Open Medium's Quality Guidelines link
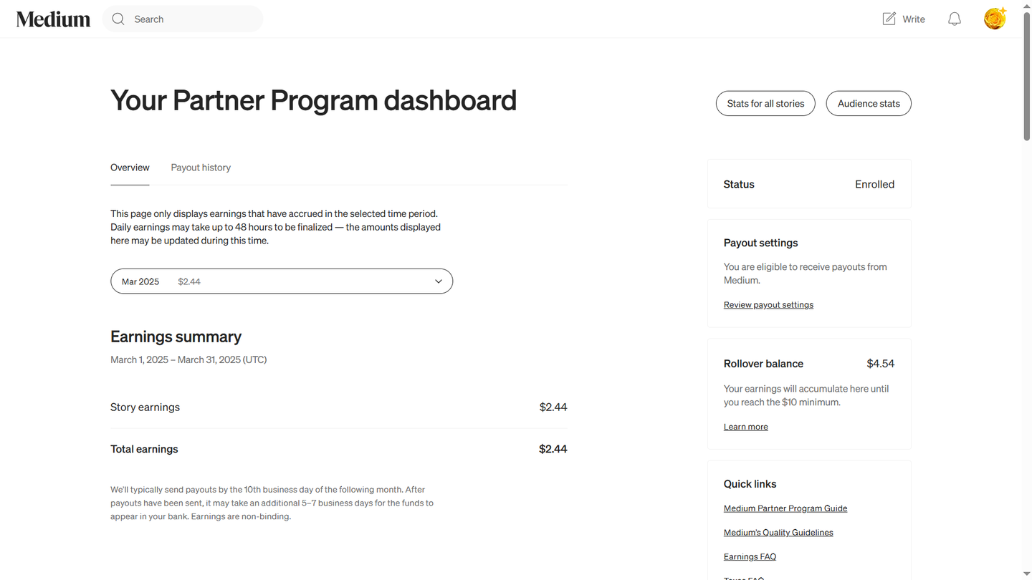The width and height of the screenshot is (1032, 580). coord(778,533)
